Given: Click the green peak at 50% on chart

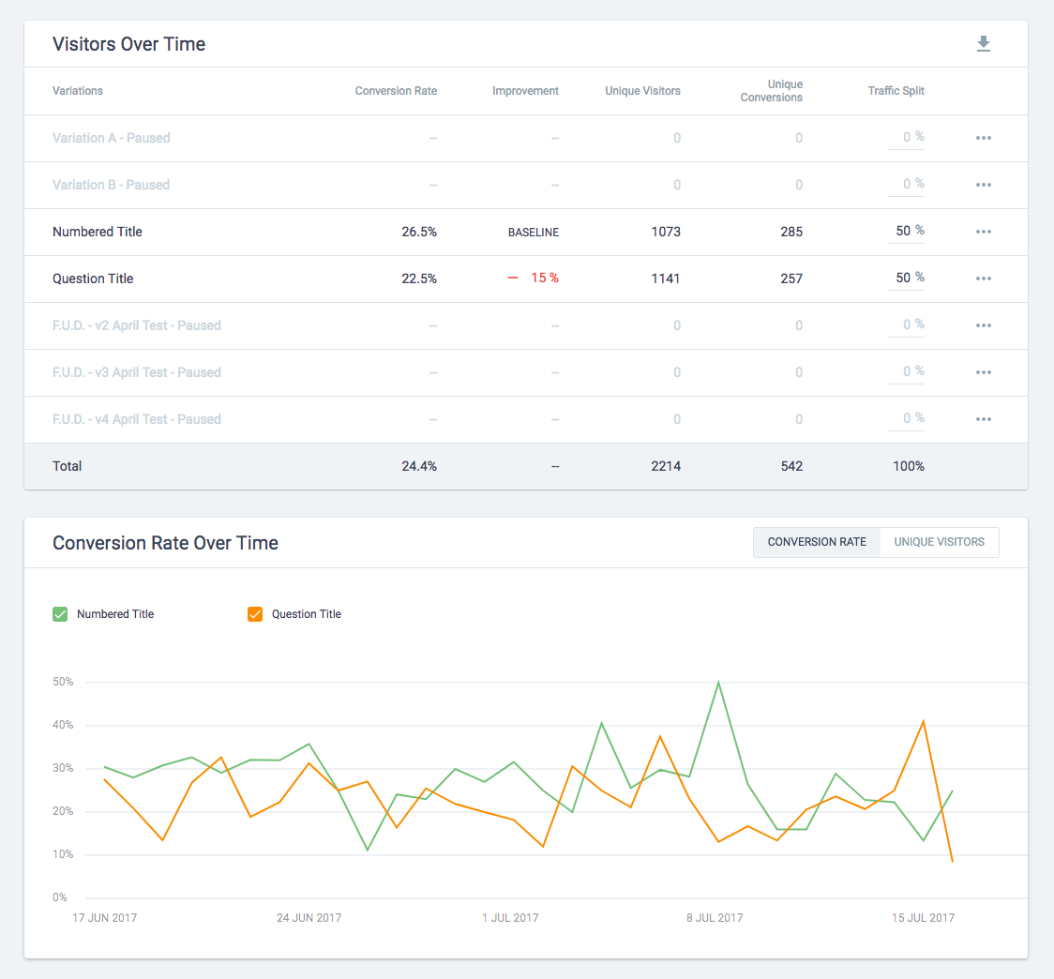Looking at the screenshot, I should click(x=718, y=682).
